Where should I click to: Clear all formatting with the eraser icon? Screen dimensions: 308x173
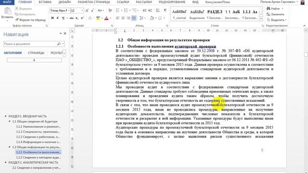pos(110,11)
